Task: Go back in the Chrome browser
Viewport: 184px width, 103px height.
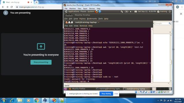Action: (x=3, y=7)
